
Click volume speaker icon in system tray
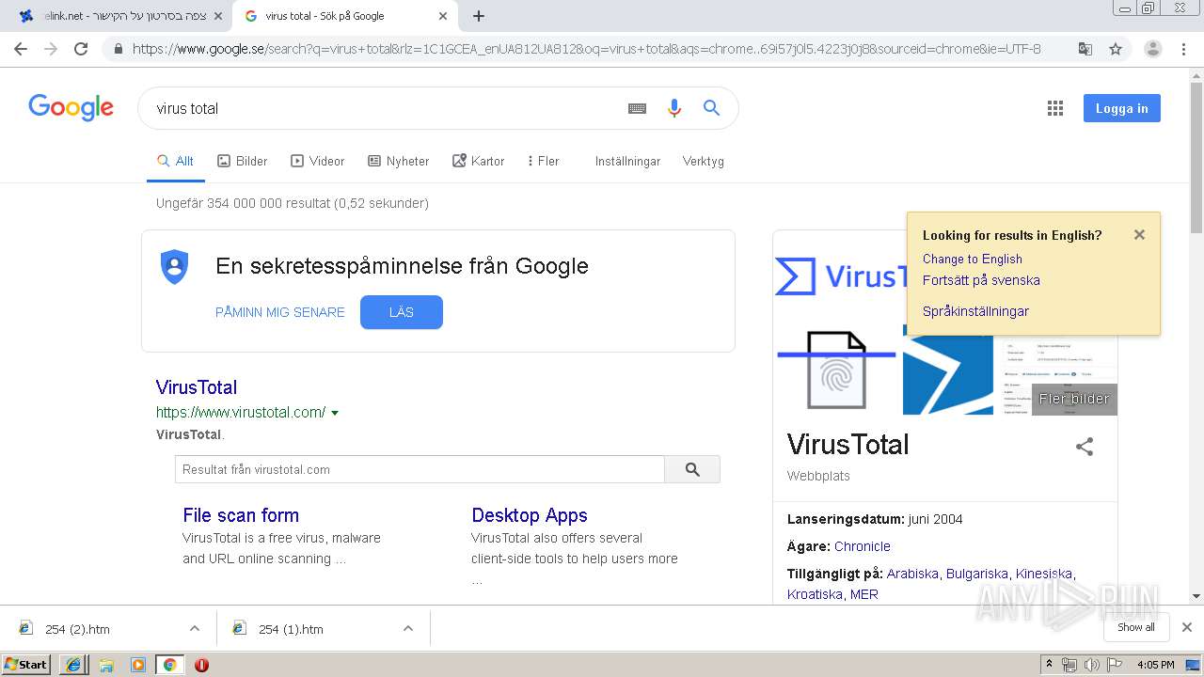click(x=1092, y=664)
